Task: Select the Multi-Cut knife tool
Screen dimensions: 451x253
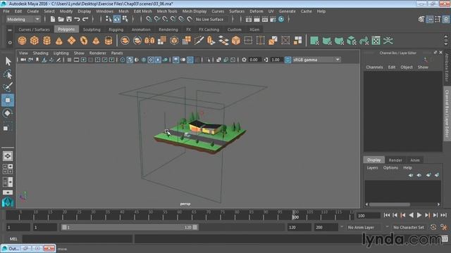Action: (199, 41)
